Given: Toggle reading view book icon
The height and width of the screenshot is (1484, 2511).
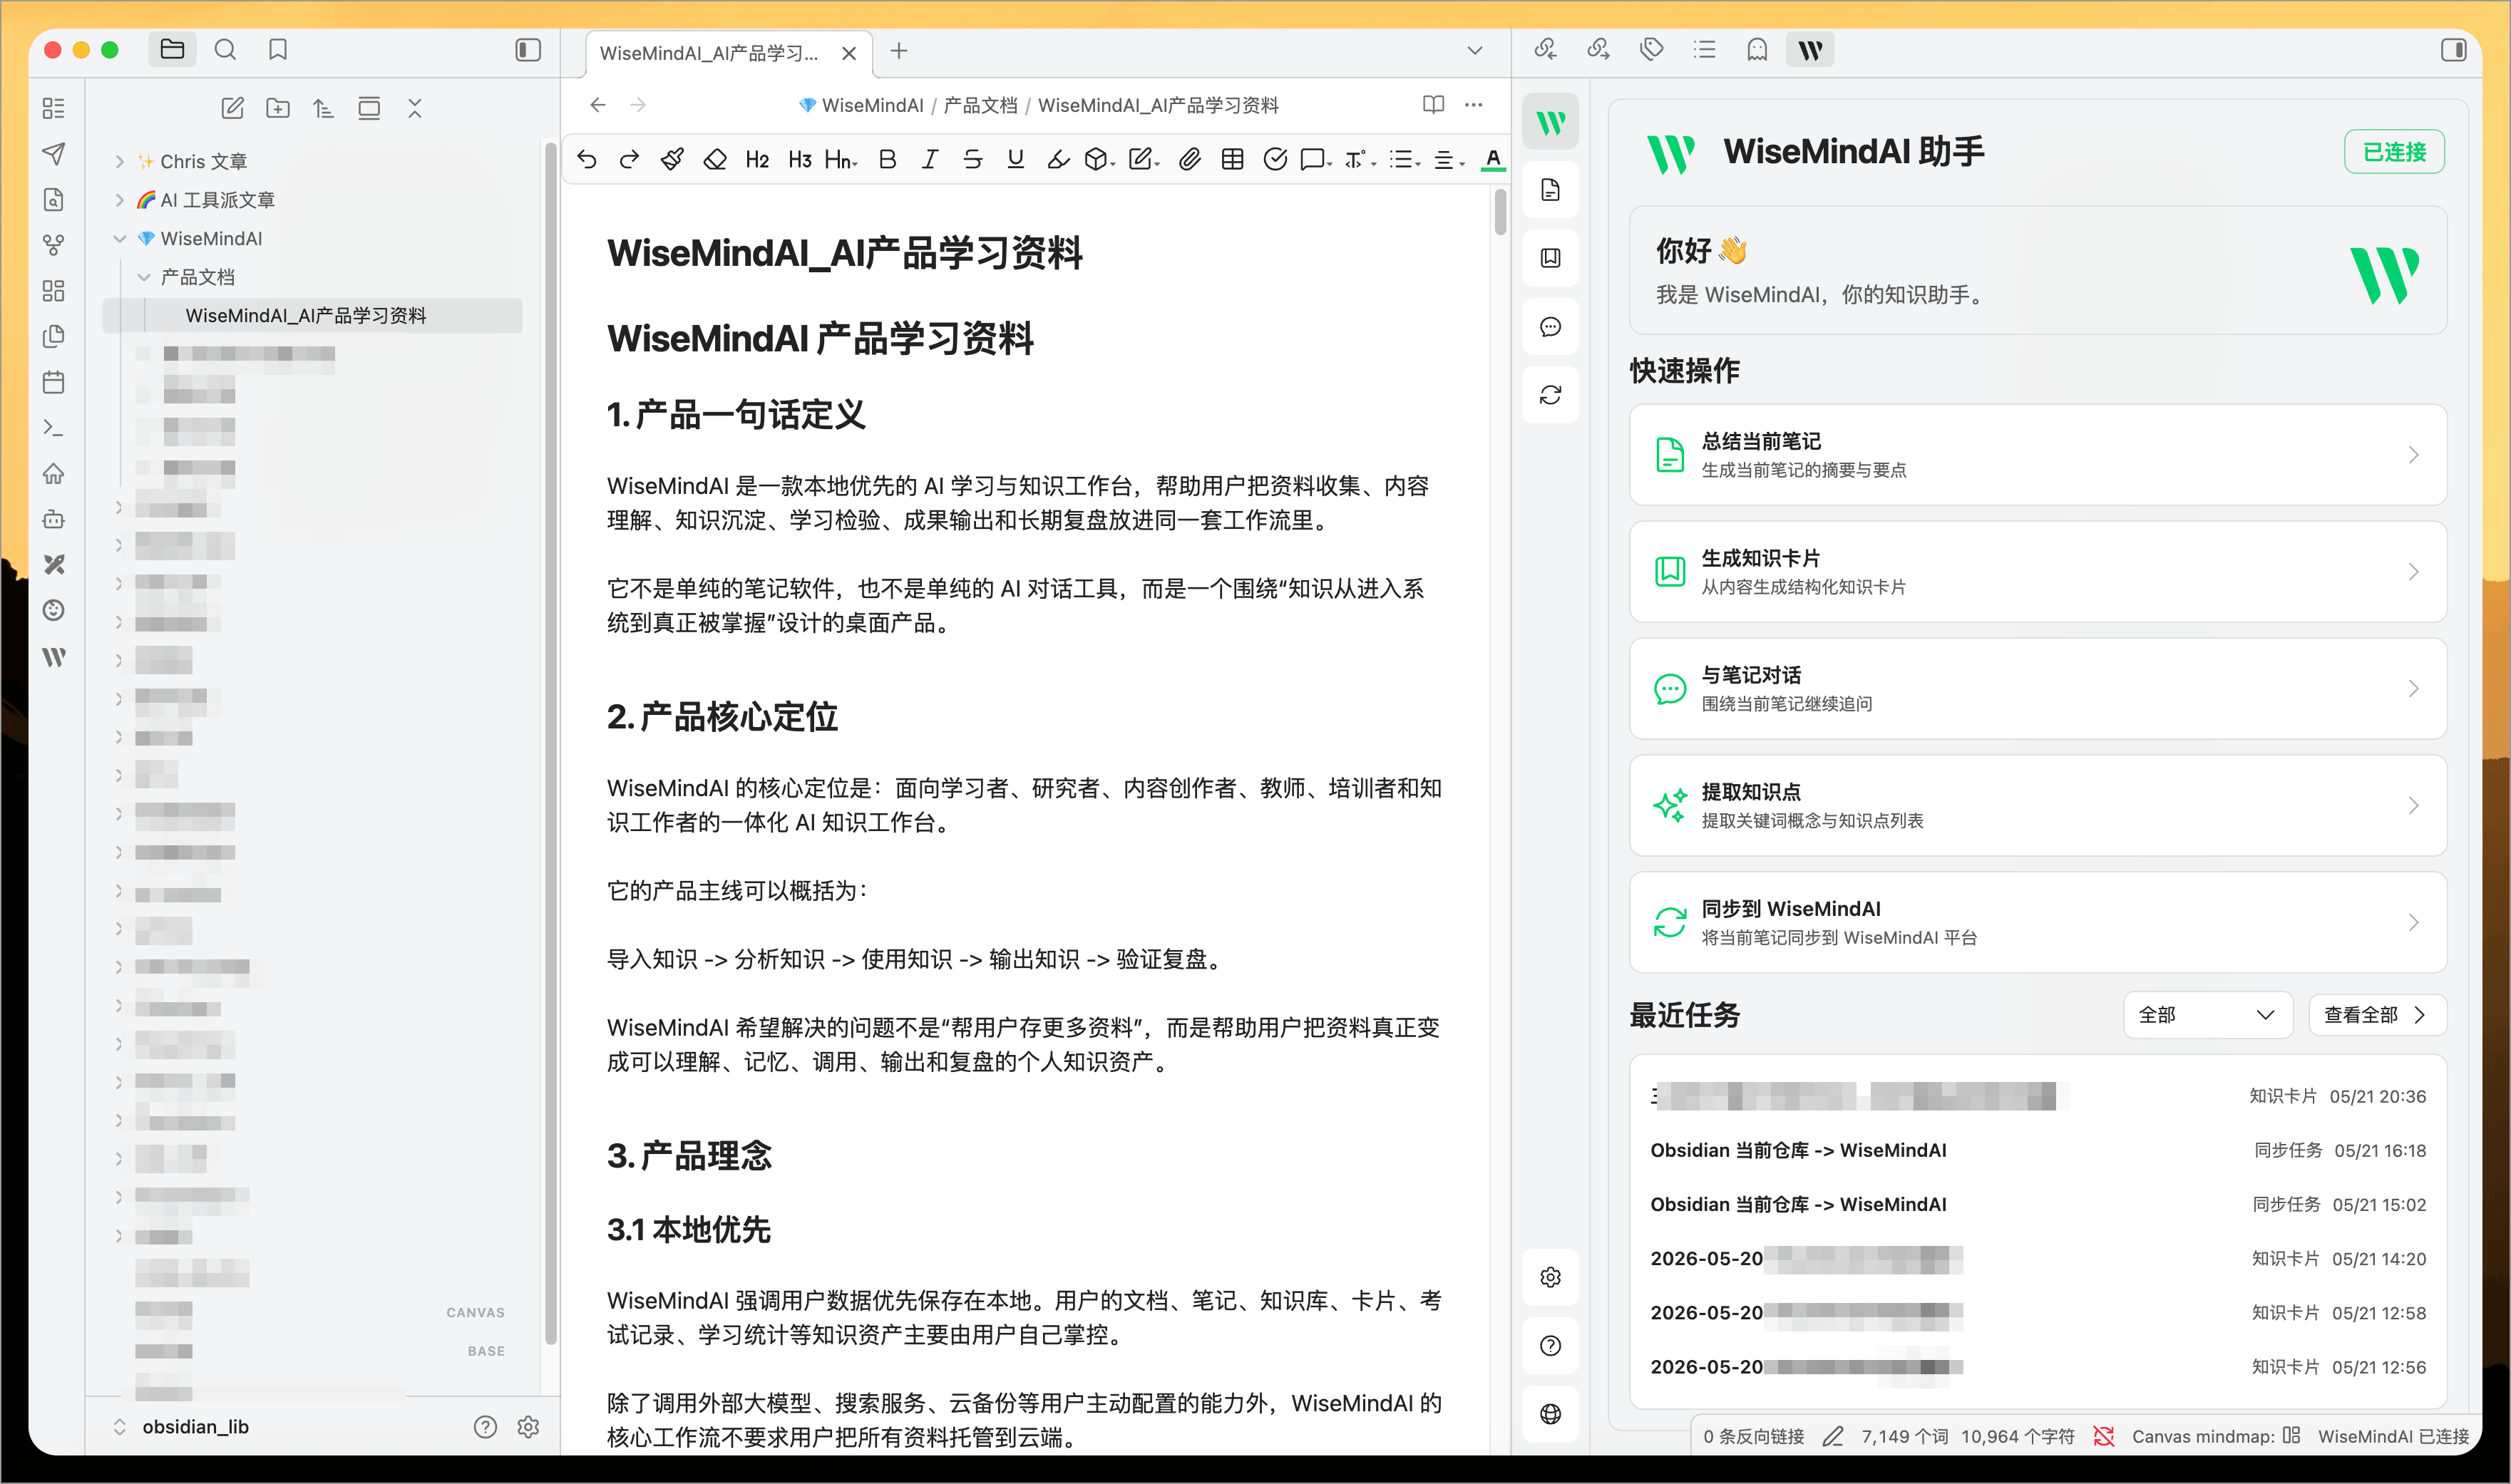Looking at the screenshot, I should pos(1433,105).
